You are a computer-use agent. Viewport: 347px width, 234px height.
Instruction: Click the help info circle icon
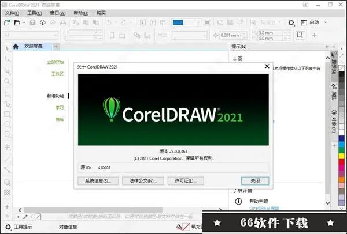238,201
